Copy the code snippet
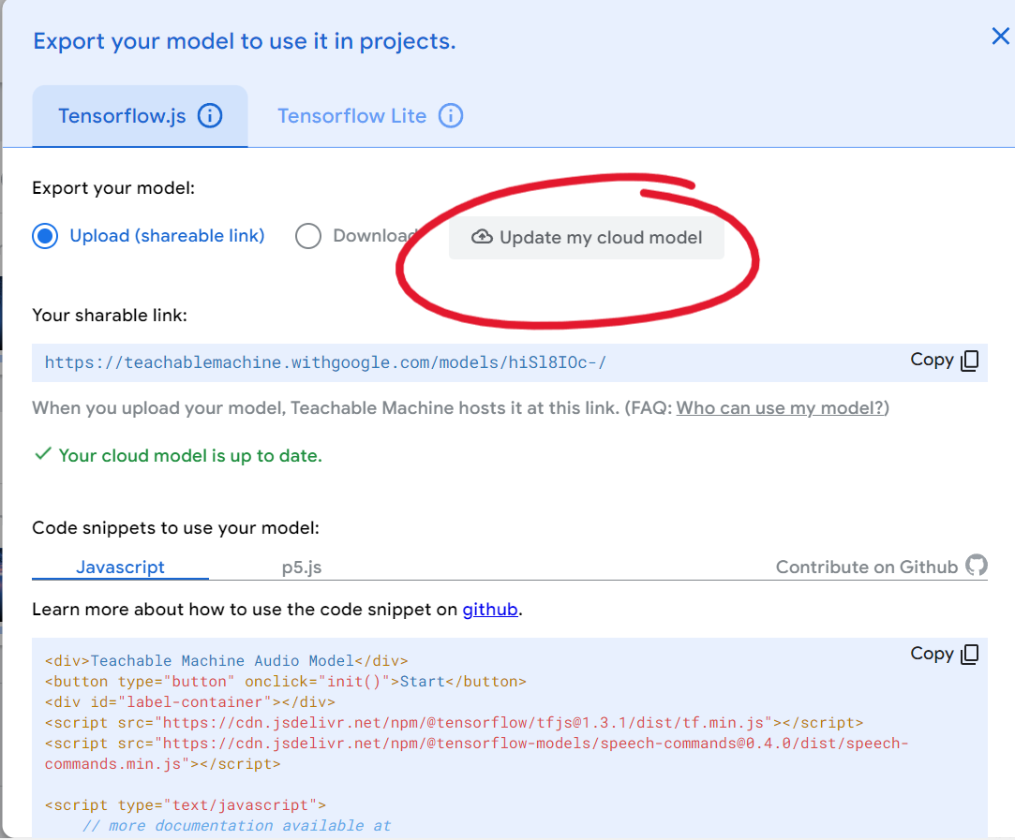The image size is (1015, 840). pyautogui.click(x=944, y=654)
